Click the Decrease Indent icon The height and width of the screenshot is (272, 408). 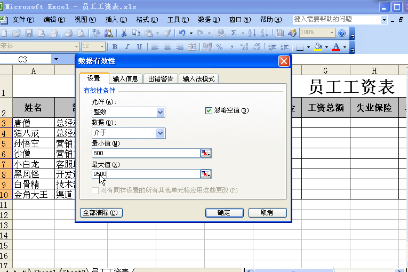click(x=272, y=47)
